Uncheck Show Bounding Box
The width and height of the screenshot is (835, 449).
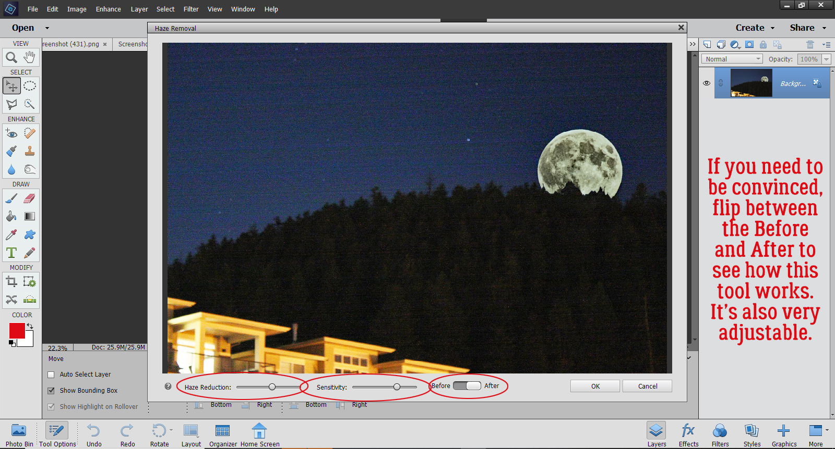pos(51,391)
